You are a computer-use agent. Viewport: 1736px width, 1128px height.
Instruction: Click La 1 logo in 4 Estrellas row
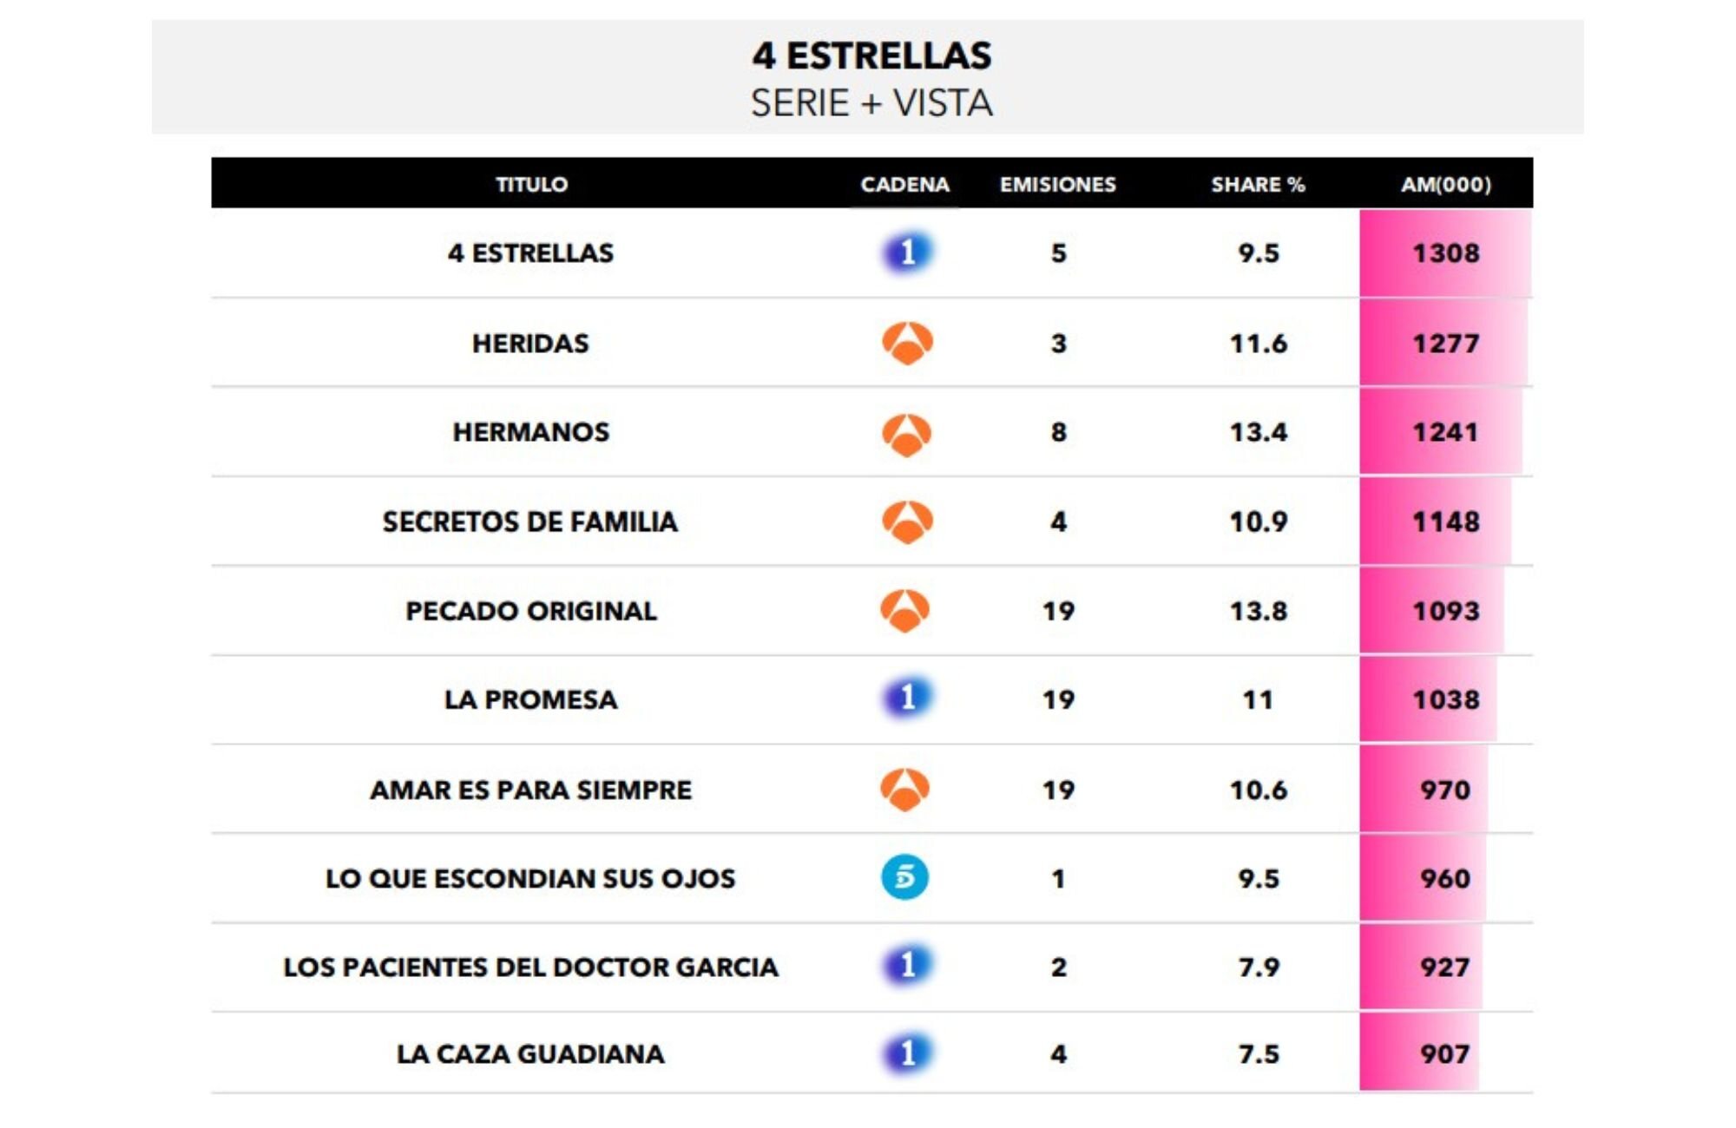[906, 252]
